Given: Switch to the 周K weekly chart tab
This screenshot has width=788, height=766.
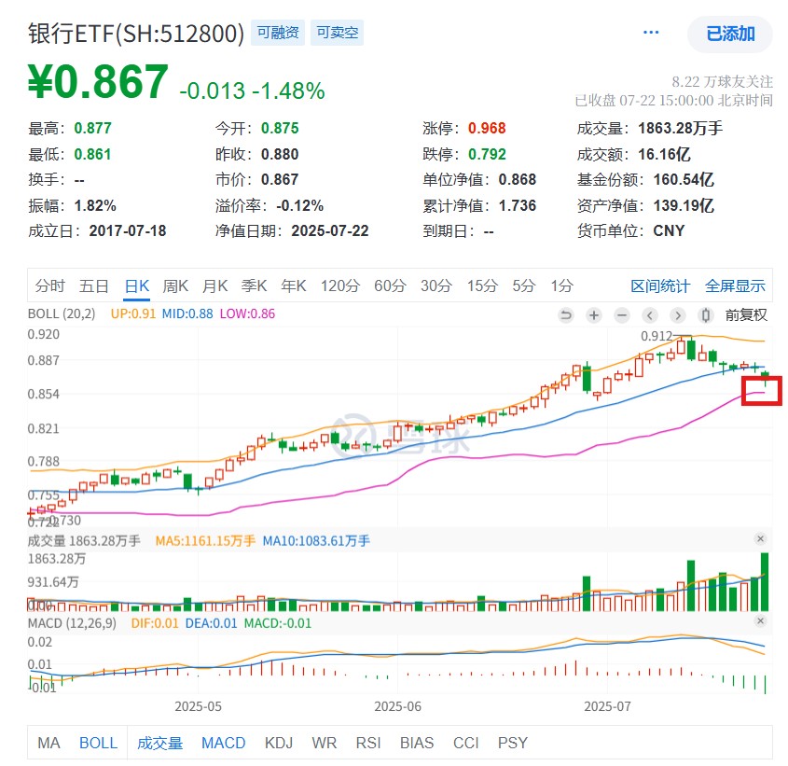Looking at the screenshot, I should pyautogui.click(x=174, y=286).
